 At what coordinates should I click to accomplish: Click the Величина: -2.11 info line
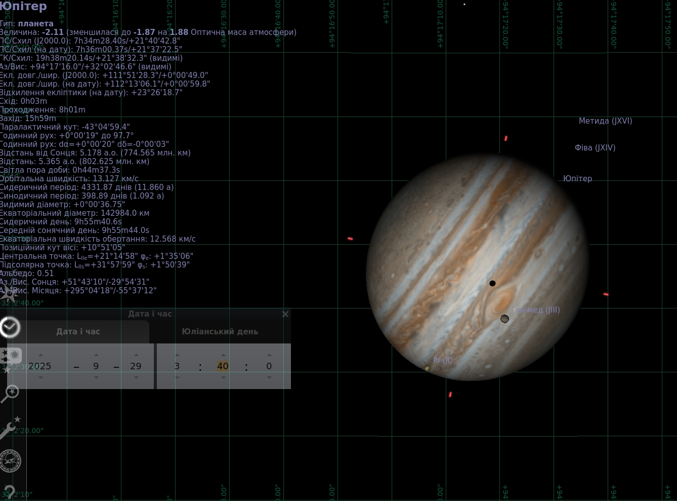point(148,32)
